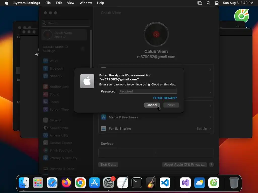Open Control Center from menu bar
Image resolution: width=258 pixels, height=193 pixels.
tap(217, 3)
